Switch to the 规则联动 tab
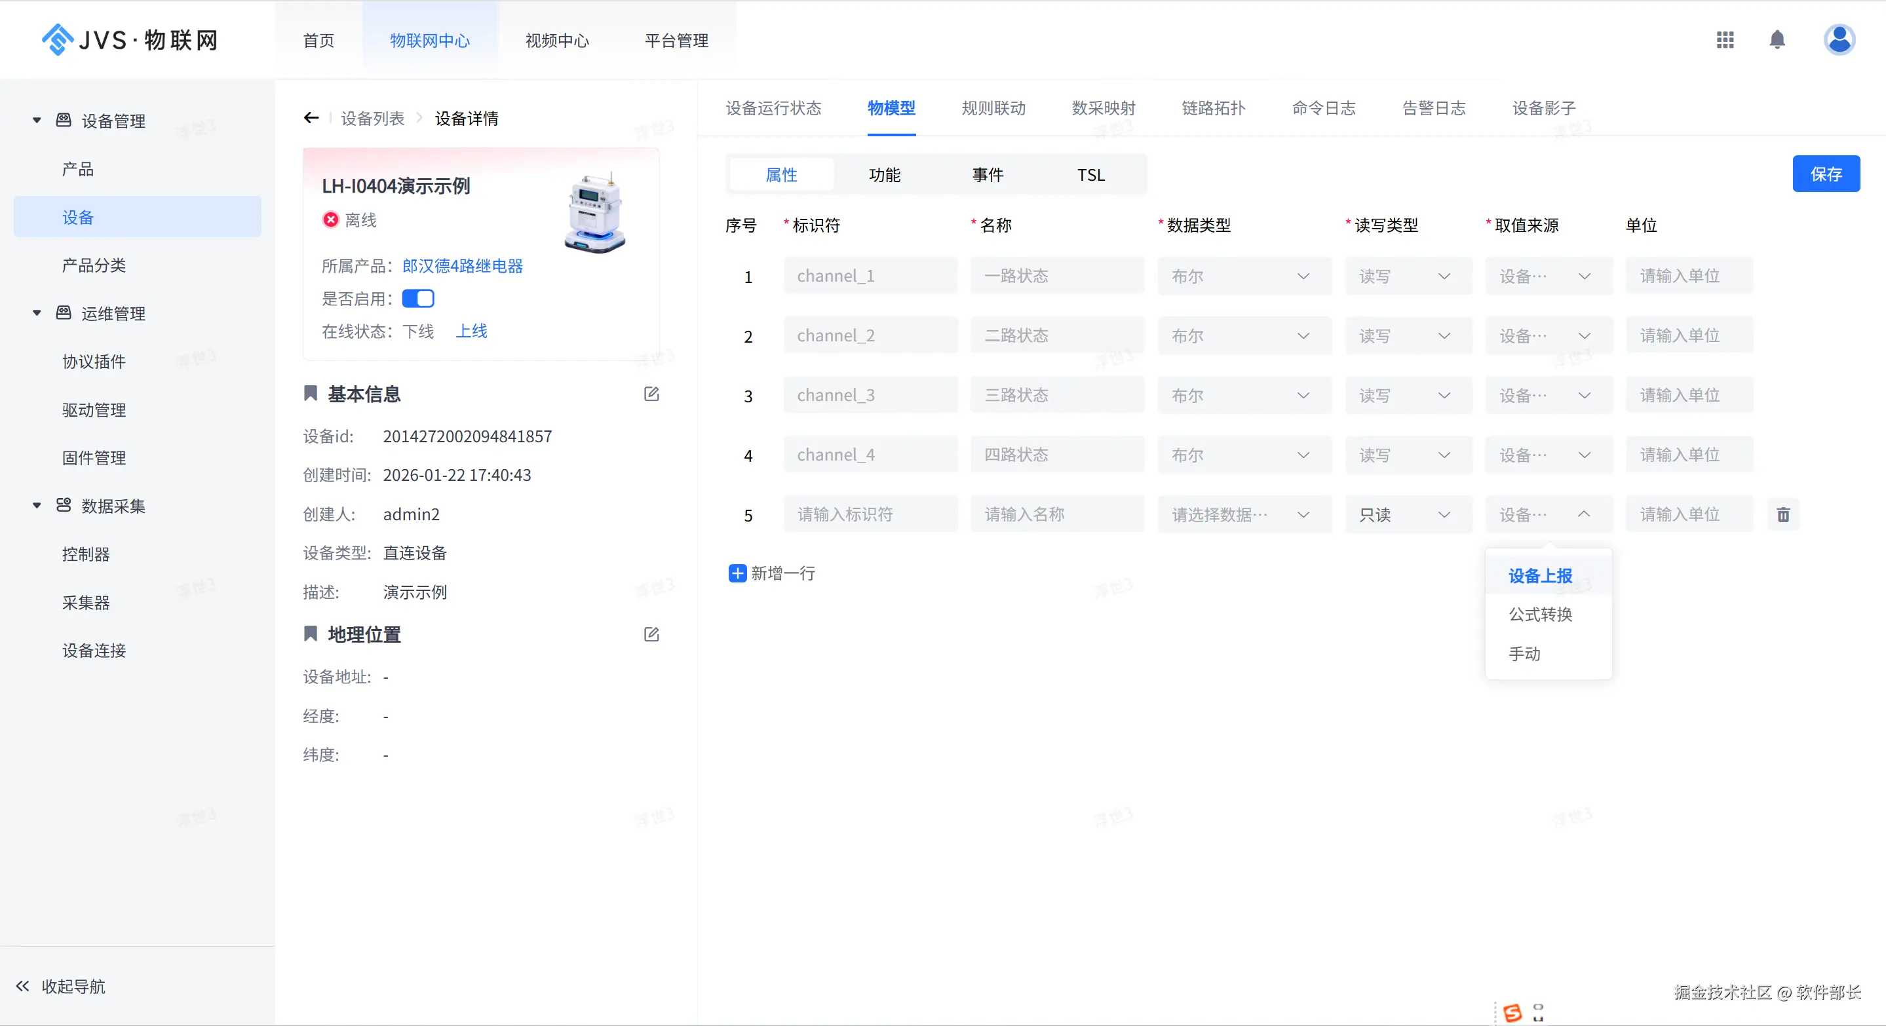Viewport: 1886px width, 1026px height. pyautogui.click(x=993, y=108)
